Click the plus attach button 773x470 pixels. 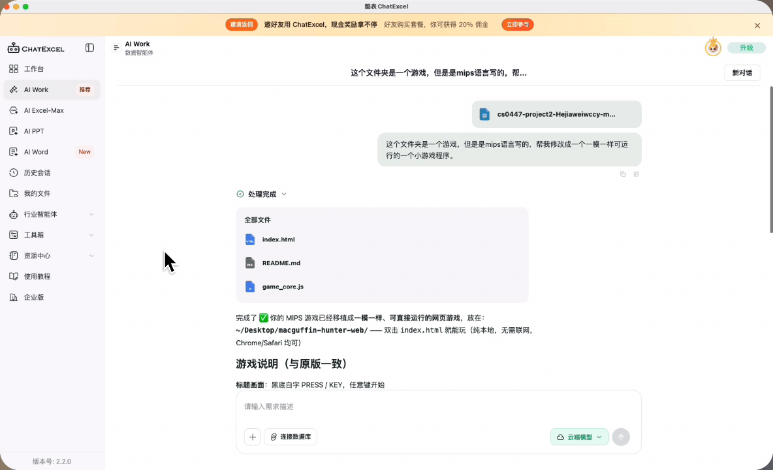pyautogui.click(x=253, y=437)
